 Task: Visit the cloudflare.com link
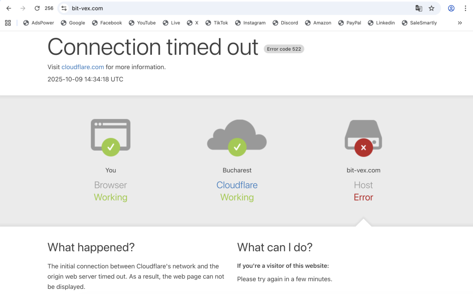pyautogui.click(x=83, y=67)
